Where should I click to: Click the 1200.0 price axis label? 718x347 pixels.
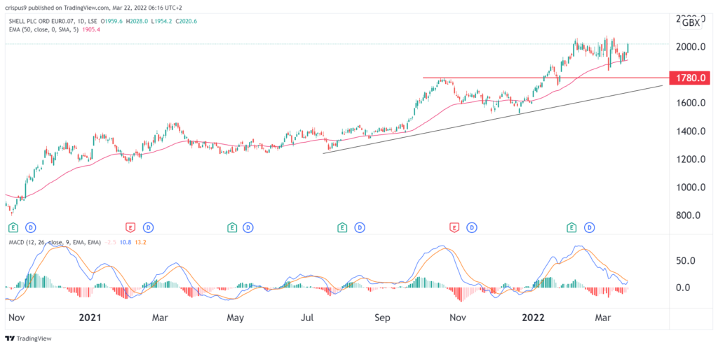[692, 160]
